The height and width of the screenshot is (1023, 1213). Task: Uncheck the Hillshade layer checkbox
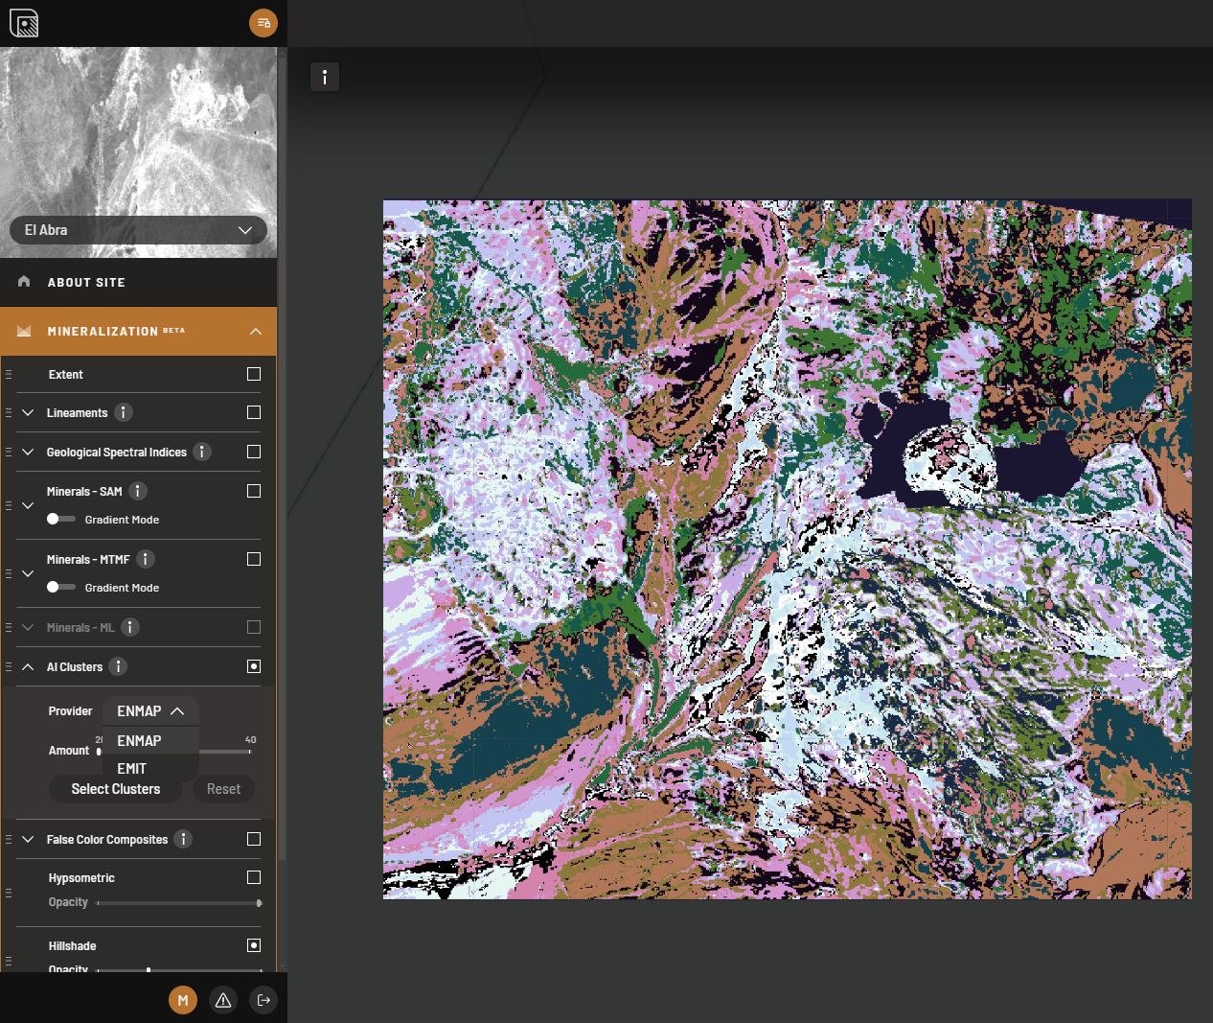(x=254, y=945)
